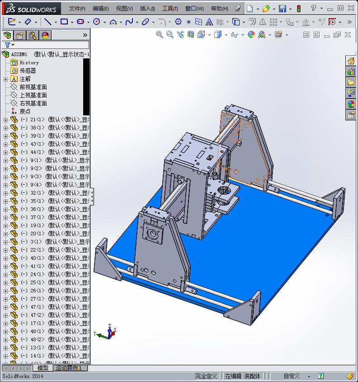The height and width of the screenshot is (382, 358).
Task: Open the 编辑(E) menu
Action: tap(100, 9)
